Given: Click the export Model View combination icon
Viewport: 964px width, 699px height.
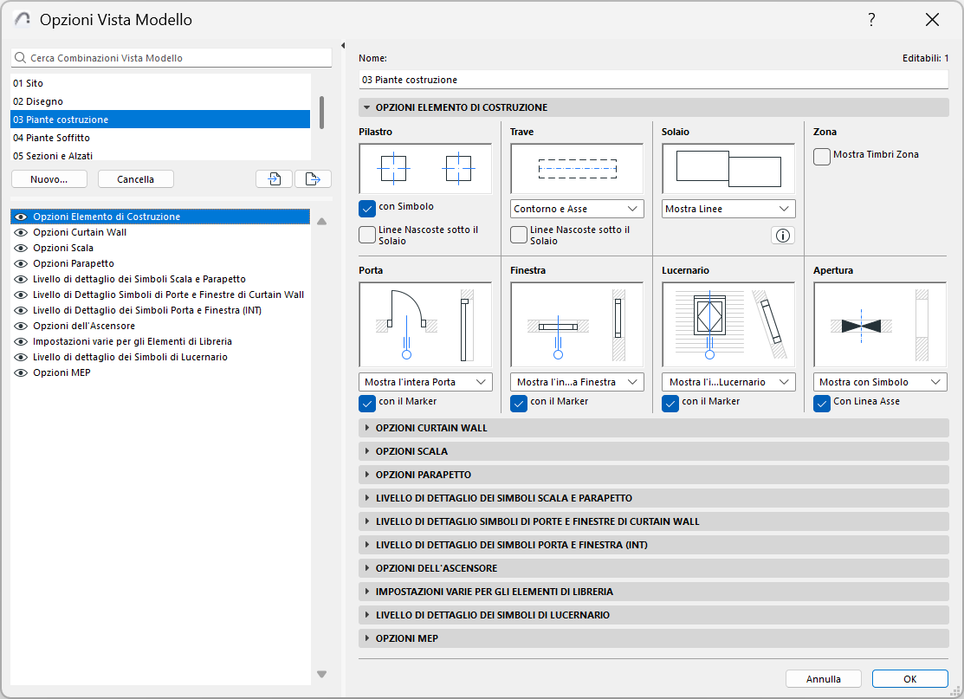Looking at the screenshot, I should pyautogui.click(x=313, y=178).
